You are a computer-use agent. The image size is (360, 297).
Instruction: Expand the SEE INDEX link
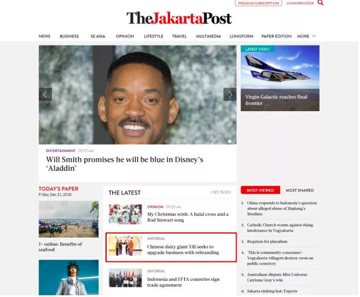pos(221,192)
